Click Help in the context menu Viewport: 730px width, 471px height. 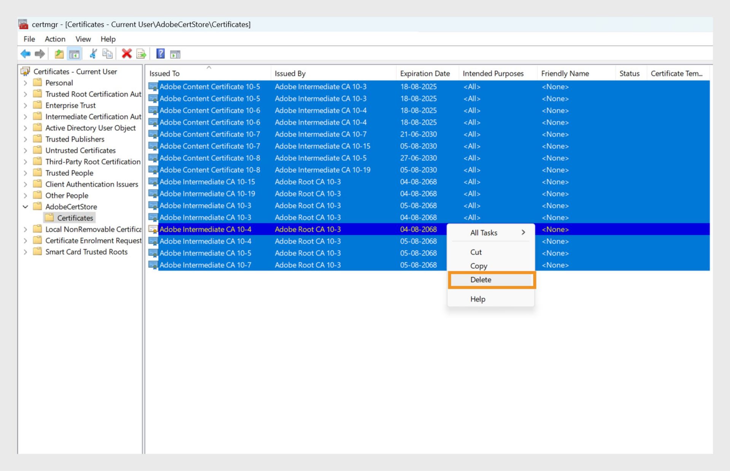(x=478, y=299)
